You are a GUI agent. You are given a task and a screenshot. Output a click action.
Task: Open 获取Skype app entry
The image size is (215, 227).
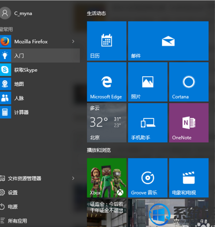click(40, 70)
